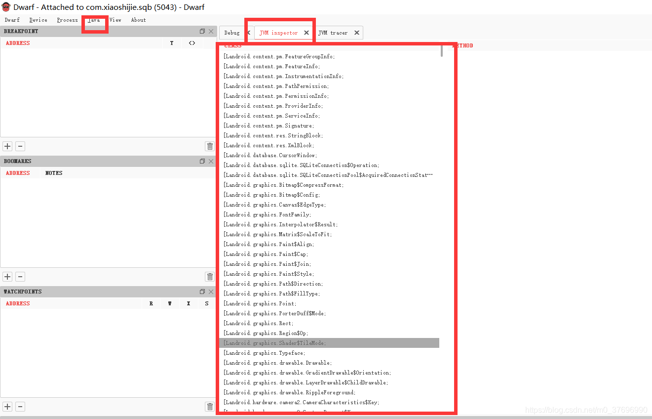
Task: Add a new breakpoint with plus icon
Action: tap(7, 146)
